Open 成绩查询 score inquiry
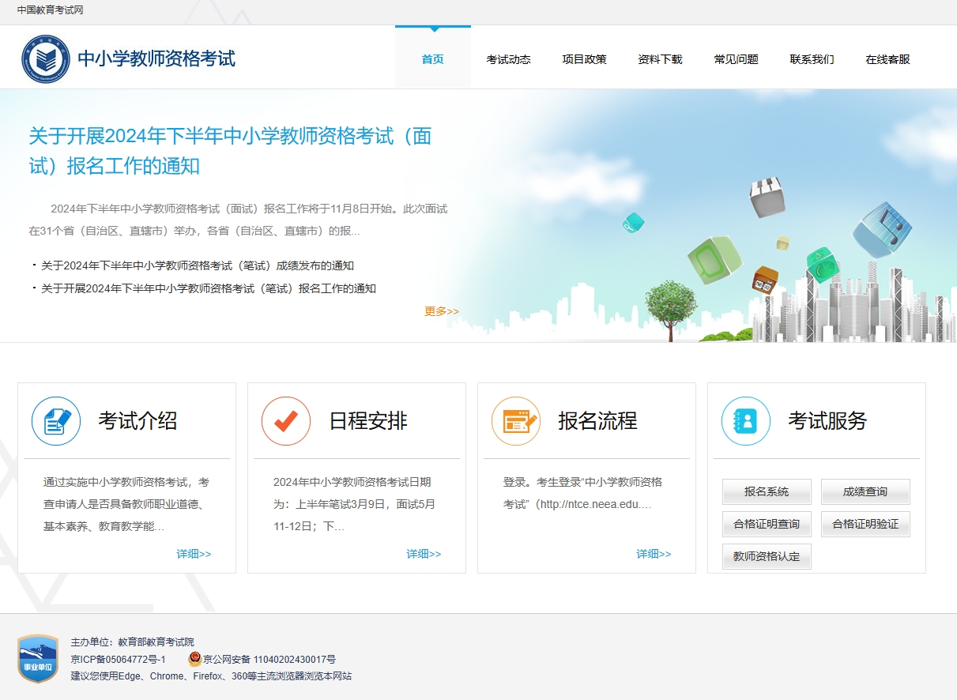The image size is (957, 700). tap(865, 491)
